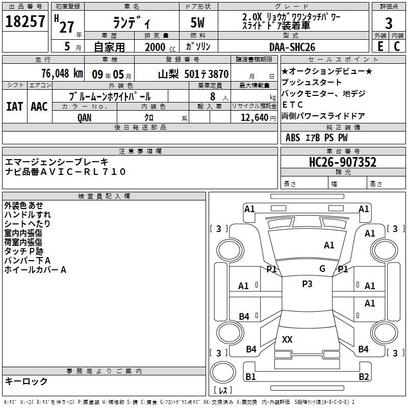The image size is (408, 408).
Task: Select sales point ETC
Action: [x=292, y=105]
